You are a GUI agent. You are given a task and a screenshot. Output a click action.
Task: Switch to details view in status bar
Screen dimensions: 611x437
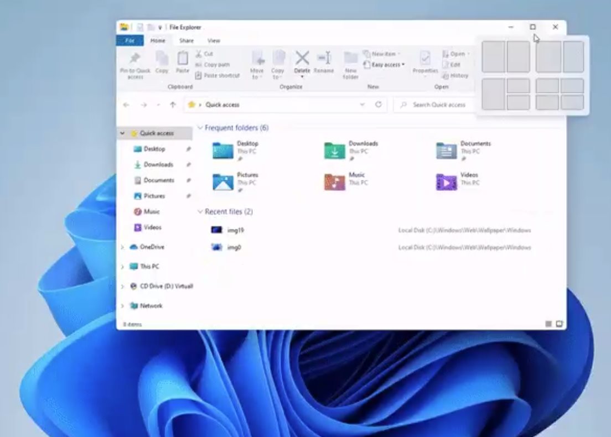coord(548,324)
